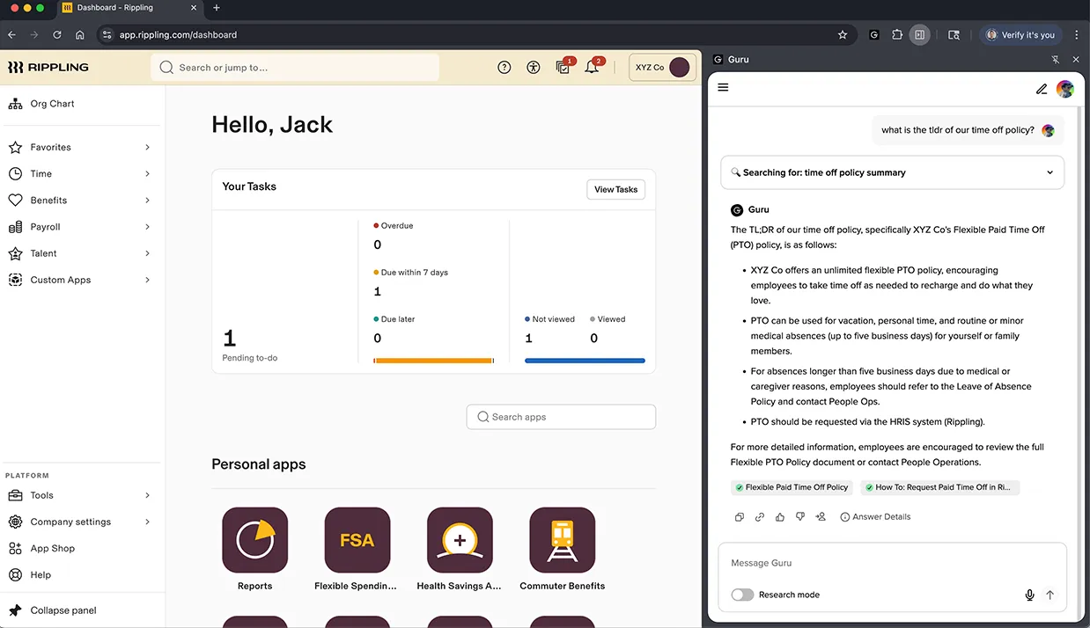Expand the 'Searching for: time off policy summary' dropdown
Viewport: 1090px width, 628px height.
[892, 172]
